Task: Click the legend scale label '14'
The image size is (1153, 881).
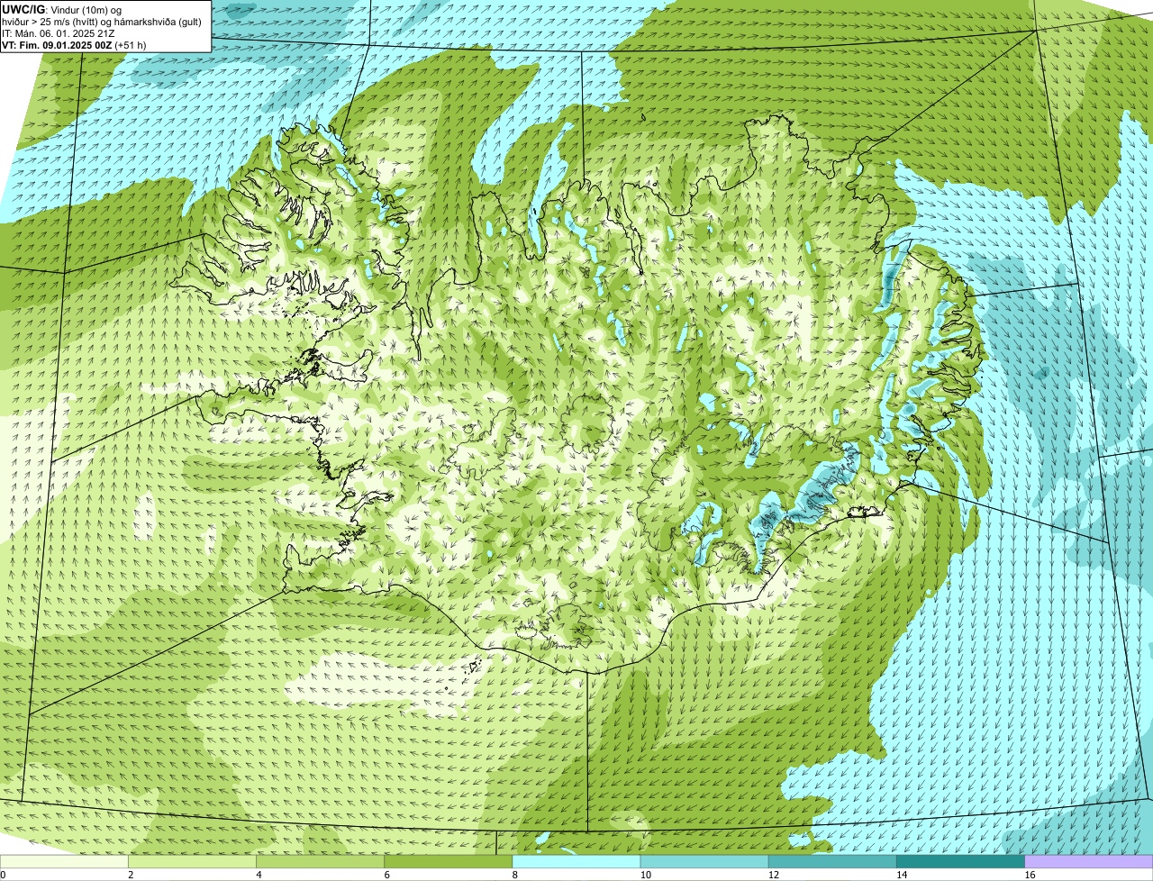Action: tap(901, 875)
